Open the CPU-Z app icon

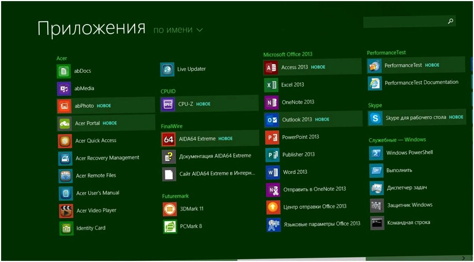(168, 105)
